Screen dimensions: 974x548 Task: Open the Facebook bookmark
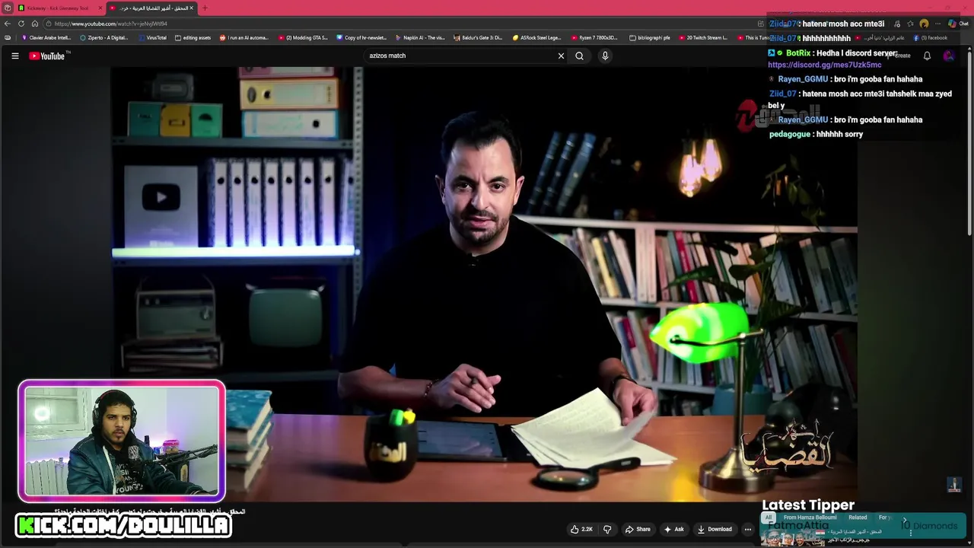931,37
